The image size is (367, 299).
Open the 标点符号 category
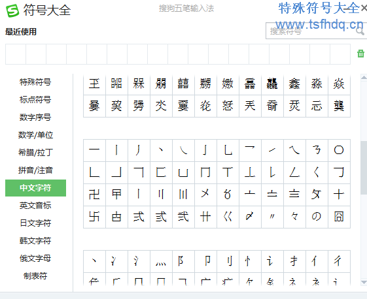coord(35,99)
